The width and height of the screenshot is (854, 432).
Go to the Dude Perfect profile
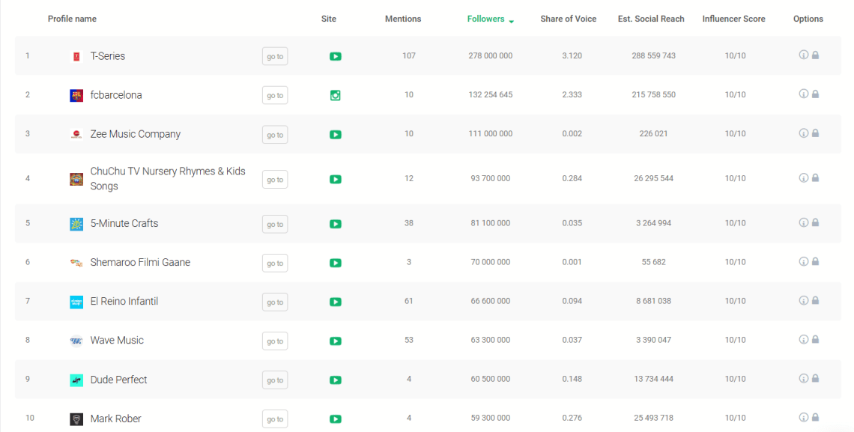click(x=275, y=380)
